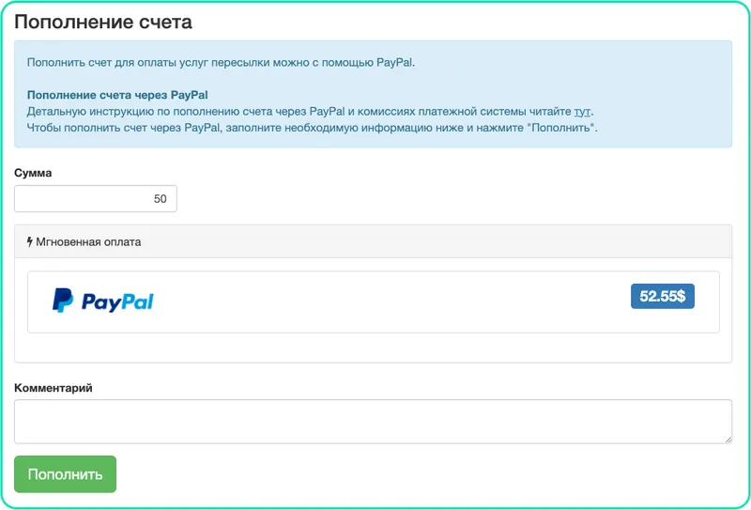Click the PayPal logo payment option
The height and width of the screenshot is (510, 751).
pos(103,301)
